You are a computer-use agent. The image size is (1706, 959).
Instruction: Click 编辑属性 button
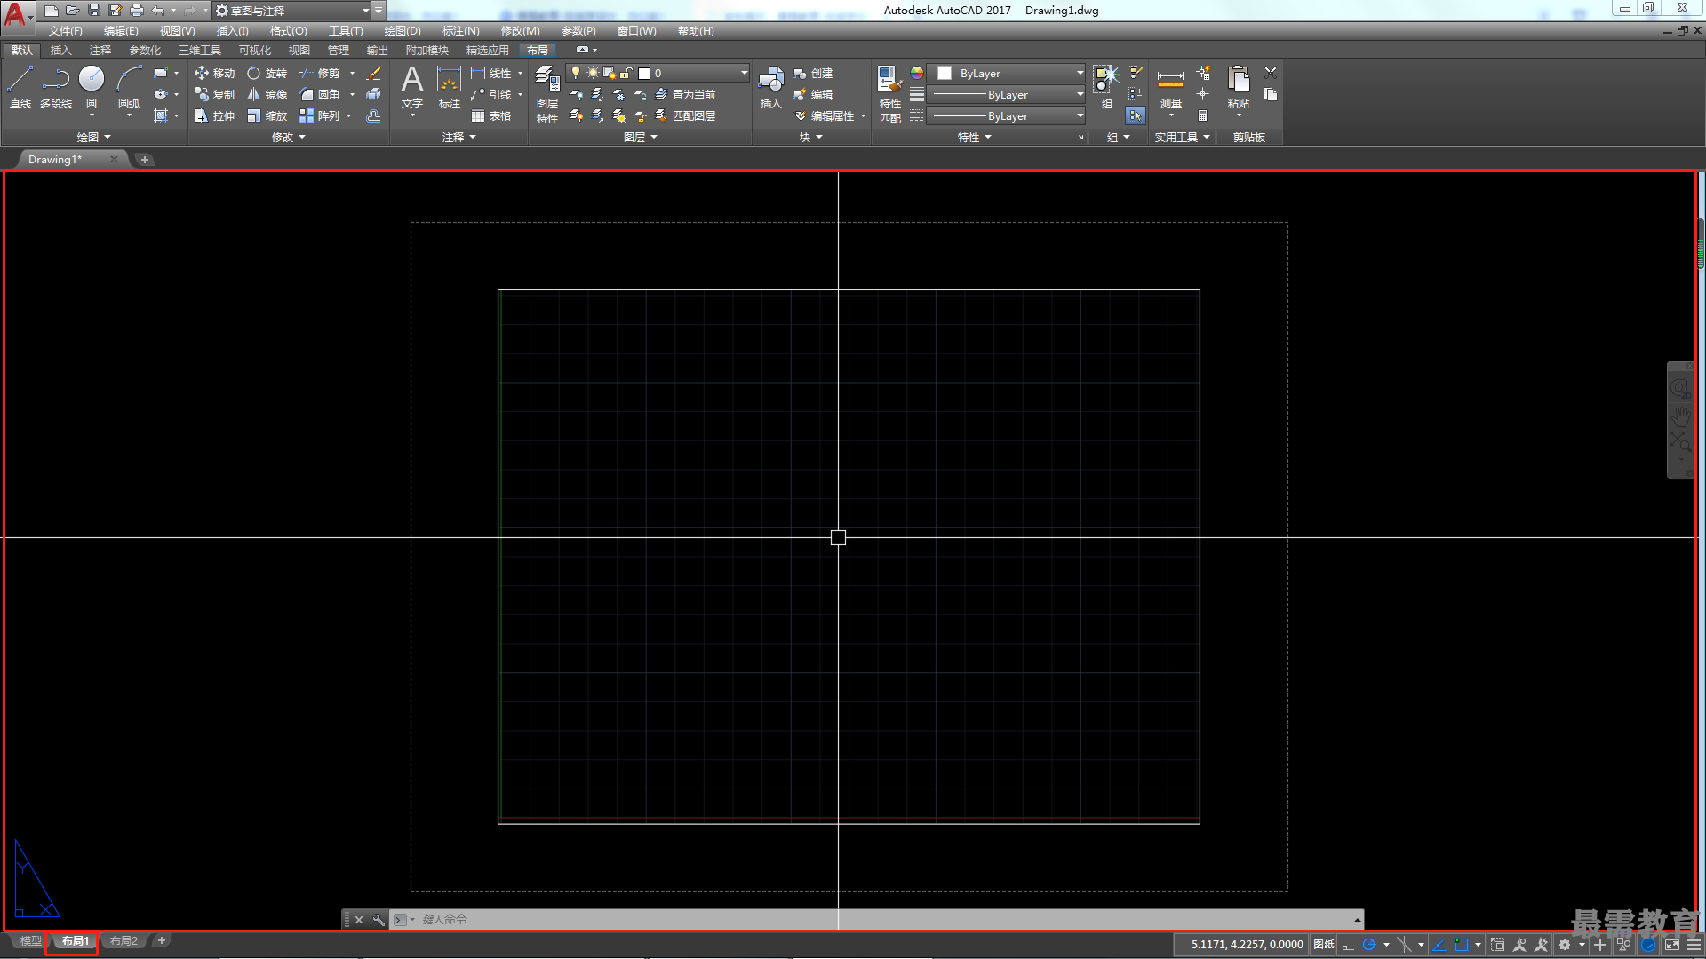coord(824,115)
